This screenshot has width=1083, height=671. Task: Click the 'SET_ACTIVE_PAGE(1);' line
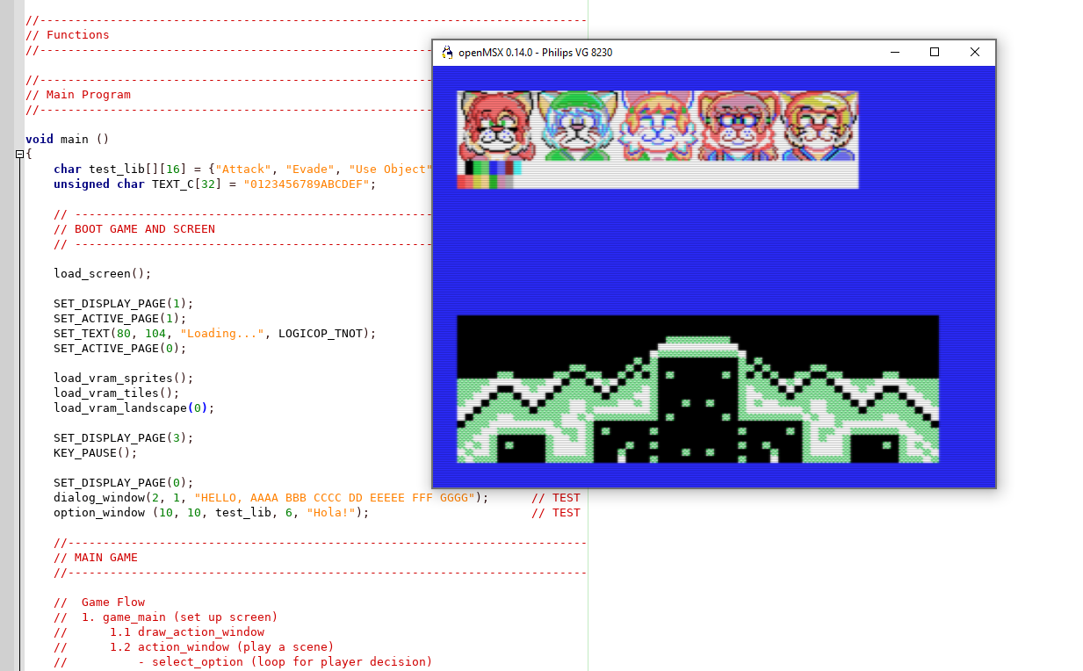click(120, 318)
